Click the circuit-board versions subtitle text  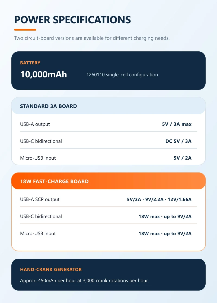(x=92, y=38)
